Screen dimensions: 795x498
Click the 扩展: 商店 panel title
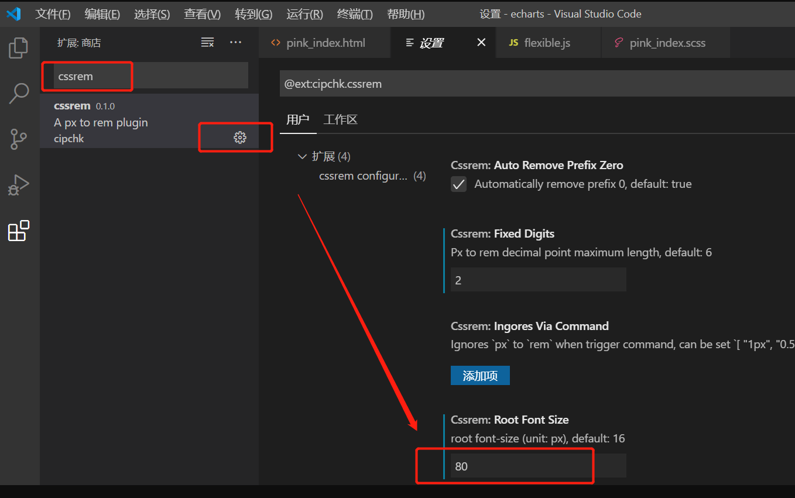79,43
